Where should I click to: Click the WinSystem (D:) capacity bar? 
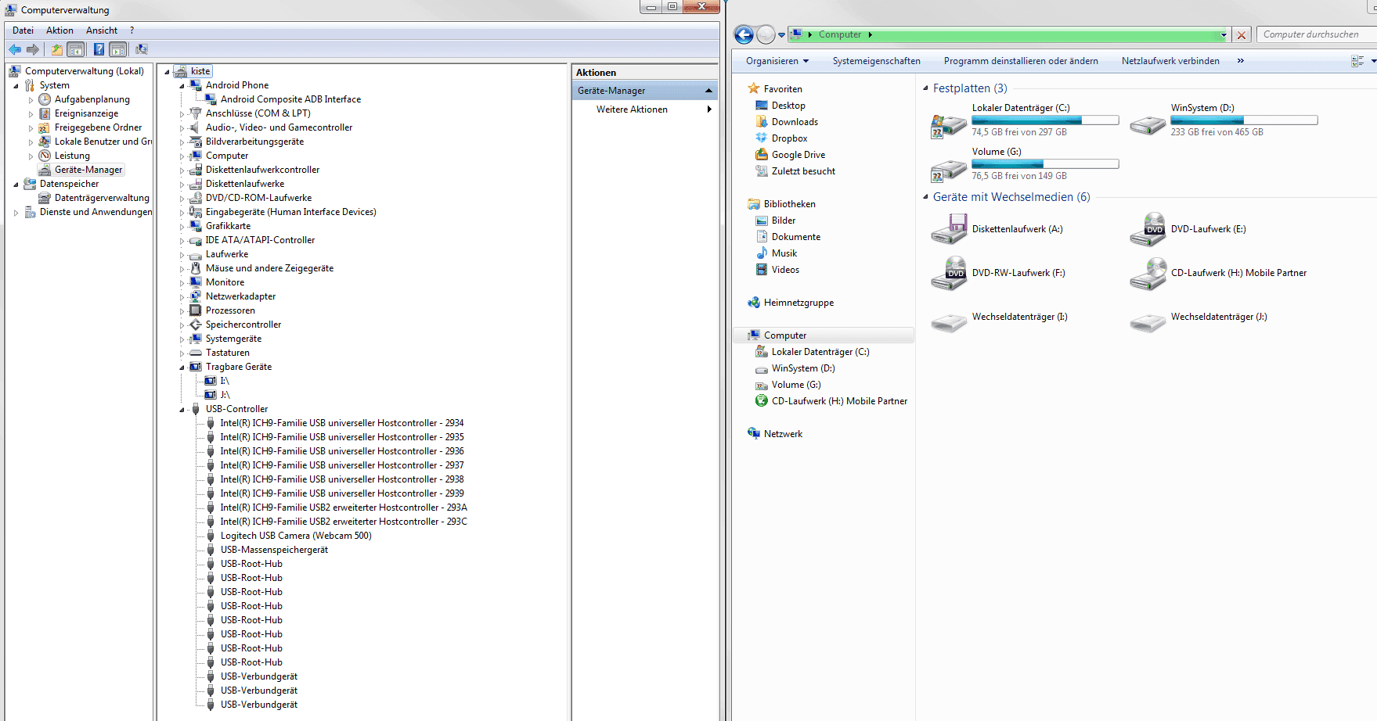[1244, 120]
